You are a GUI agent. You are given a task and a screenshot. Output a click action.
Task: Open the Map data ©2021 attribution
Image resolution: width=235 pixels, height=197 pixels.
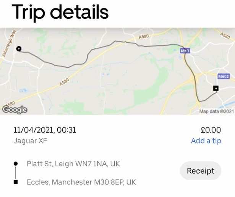[x=216, y=111]
